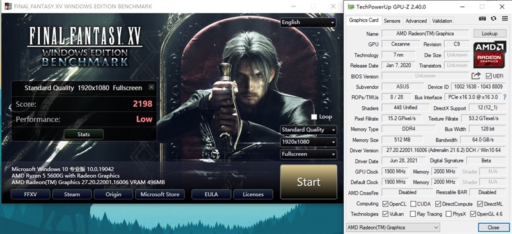
Task: Click the Release Date Jan 7, 2020 field
Action: click(x=398, y=65)
